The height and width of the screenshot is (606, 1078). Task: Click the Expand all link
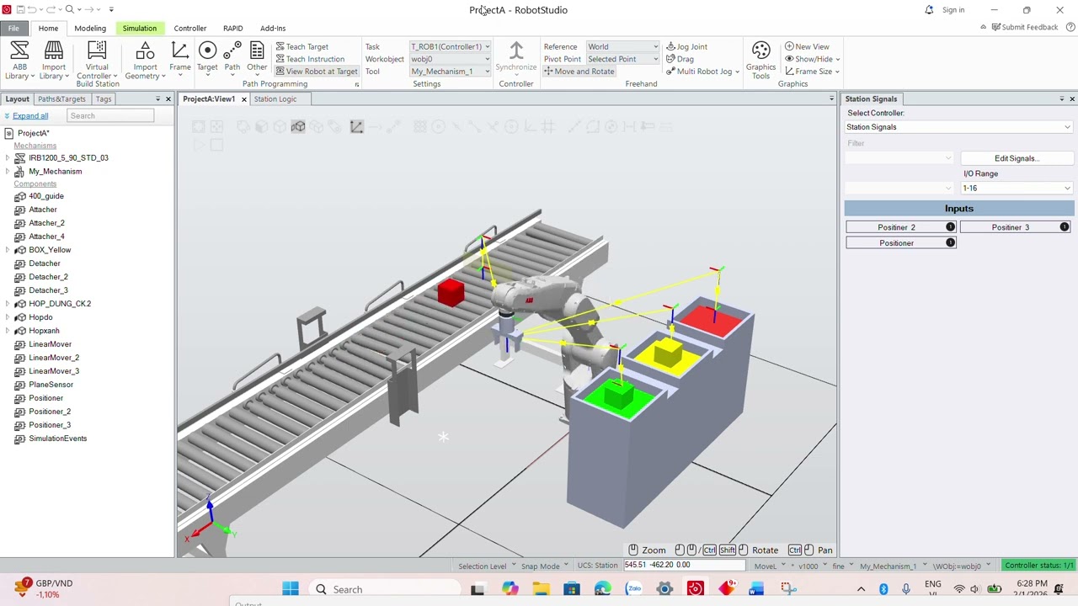30,116
